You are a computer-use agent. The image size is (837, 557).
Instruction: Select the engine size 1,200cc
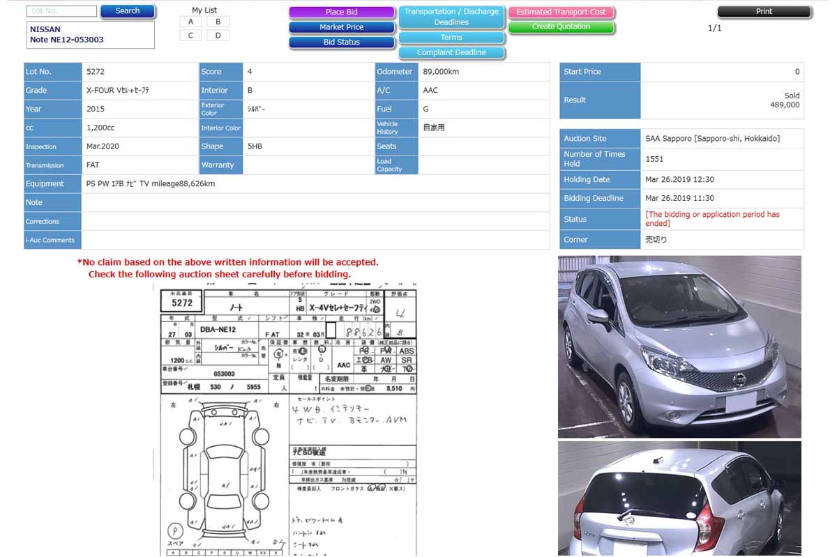pyautogui.click(x=100, y=128)
